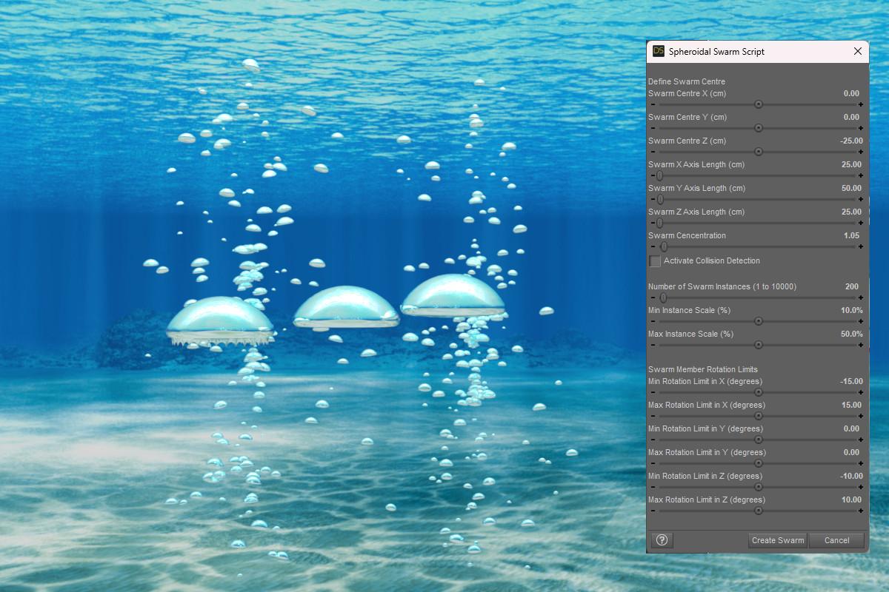The image size is (889, 592).
Task: Close the Spheroidal Swarm Script dialog
Action: point(858,51)
